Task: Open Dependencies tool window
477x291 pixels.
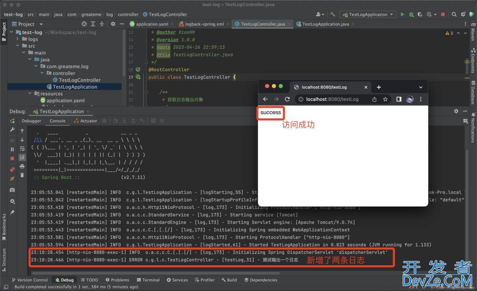Action: click(261, 280)
